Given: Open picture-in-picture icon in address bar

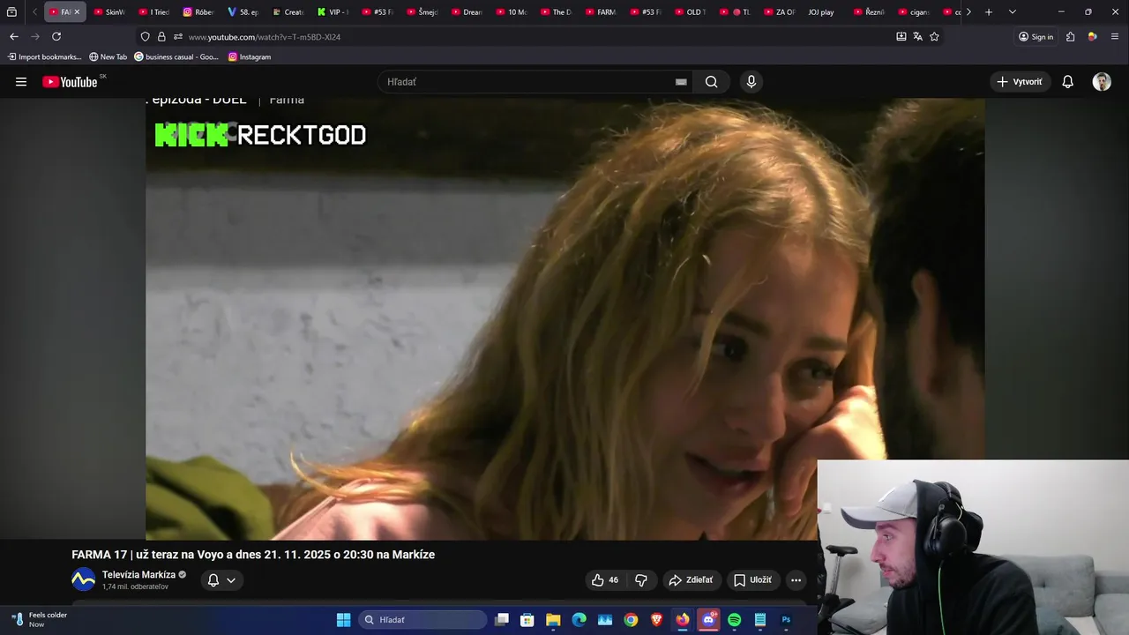Looking at the screenshot, I should [901, 37].
